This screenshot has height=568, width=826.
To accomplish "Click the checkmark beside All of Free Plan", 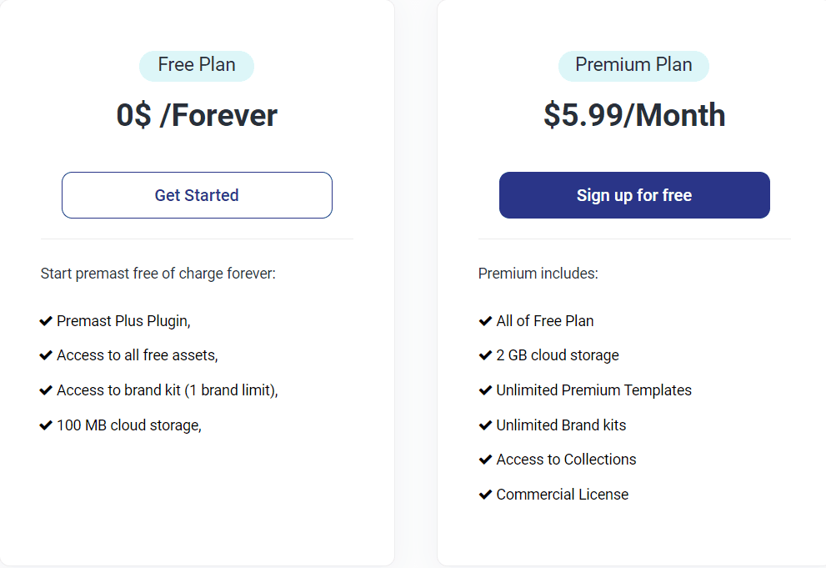I will [484, 320].
